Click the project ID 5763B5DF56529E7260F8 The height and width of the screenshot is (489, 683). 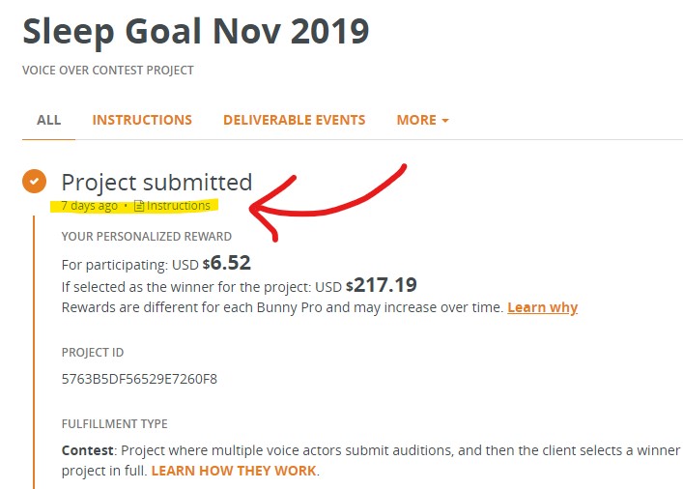139,379
